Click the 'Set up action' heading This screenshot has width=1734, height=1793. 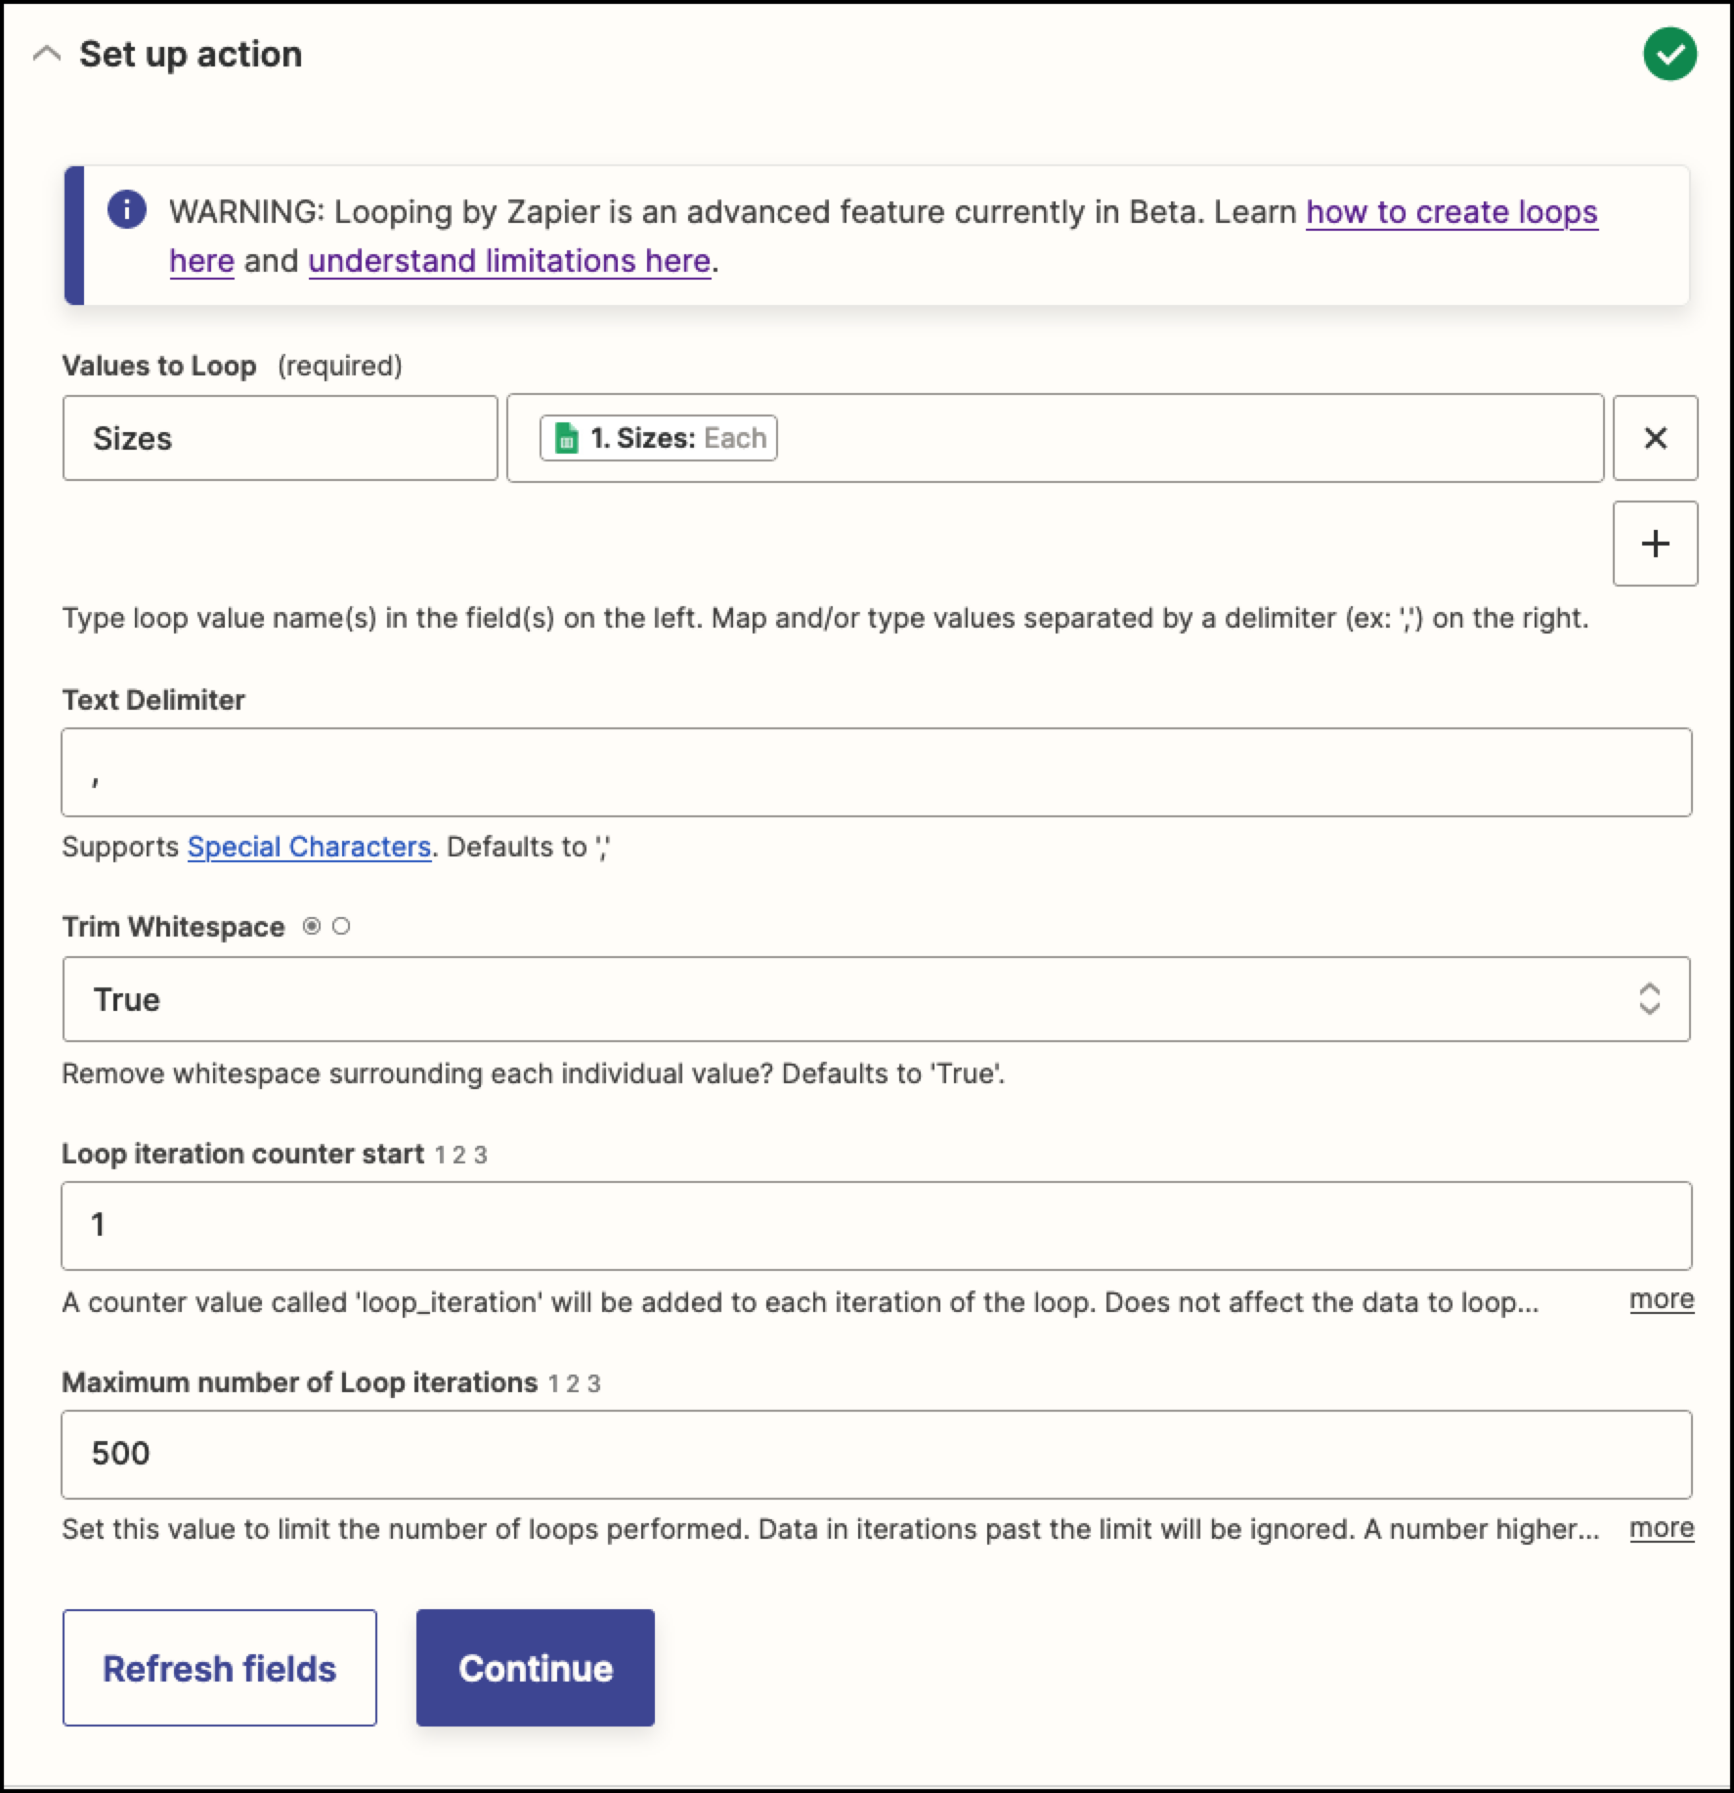191,54
